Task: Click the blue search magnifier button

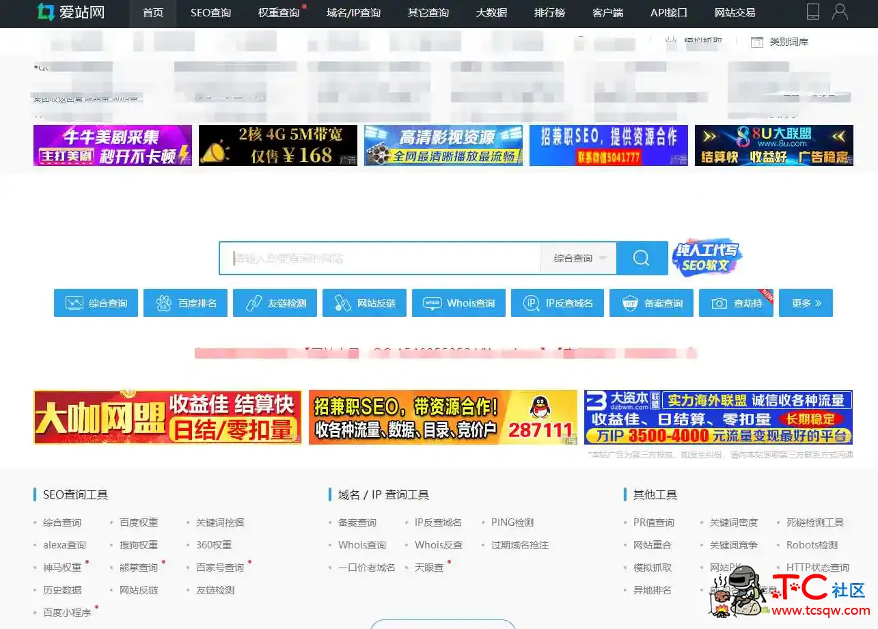Action: [x=642, y=258]
